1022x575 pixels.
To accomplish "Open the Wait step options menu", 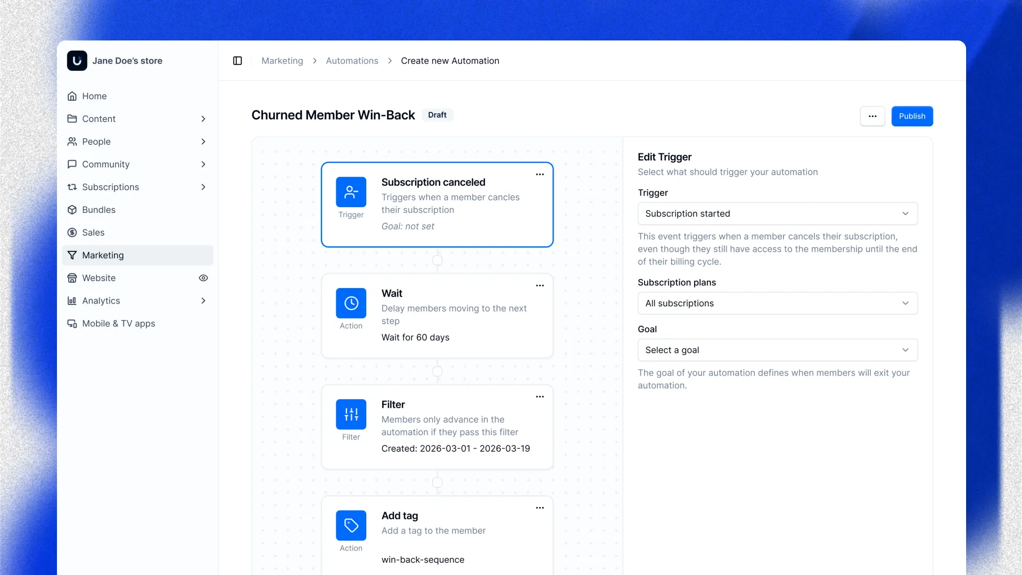I will pos(540,286).
